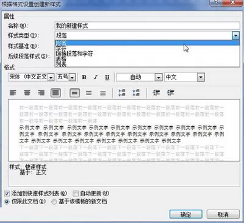Choose 链接段落和字符 style type
244x223 pixels.
click(147, 54)
